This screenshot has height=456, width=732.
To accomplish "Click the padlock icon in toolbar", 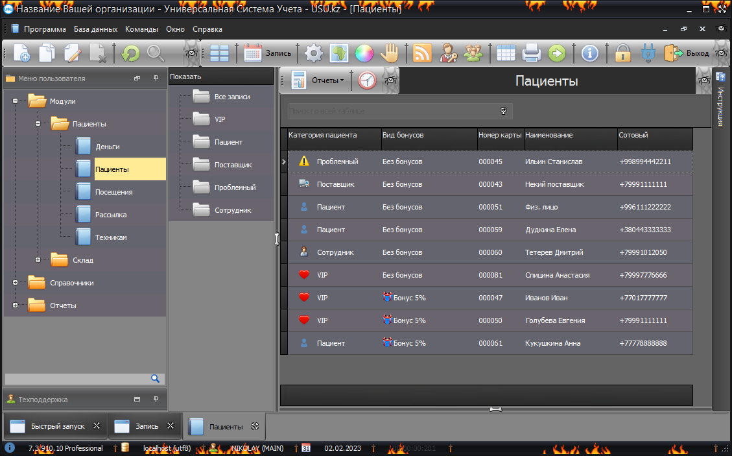I will point(623,53).
